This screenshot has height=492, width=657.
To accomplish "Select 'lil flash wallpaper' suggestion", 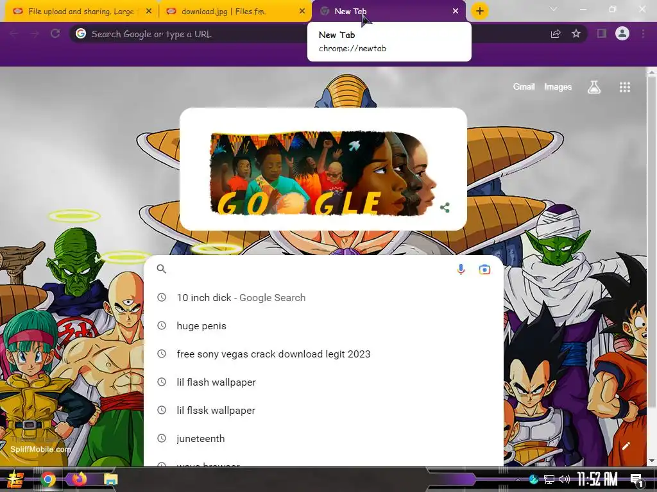I will pyautogui.click(x=323, y=382).
